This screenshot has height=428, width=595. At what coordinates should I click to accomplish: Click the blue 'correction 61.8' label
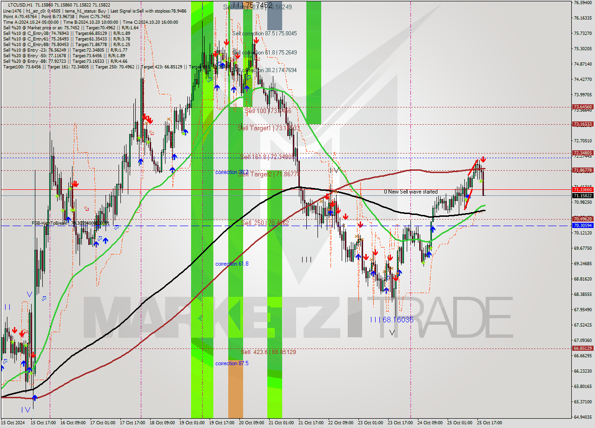(x=231, y=264)
